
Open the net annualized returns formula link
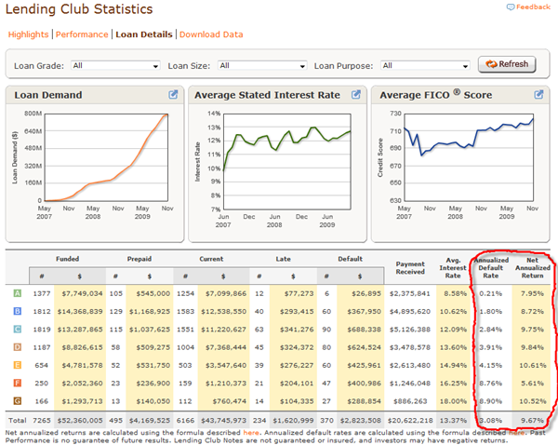[250, 433]
